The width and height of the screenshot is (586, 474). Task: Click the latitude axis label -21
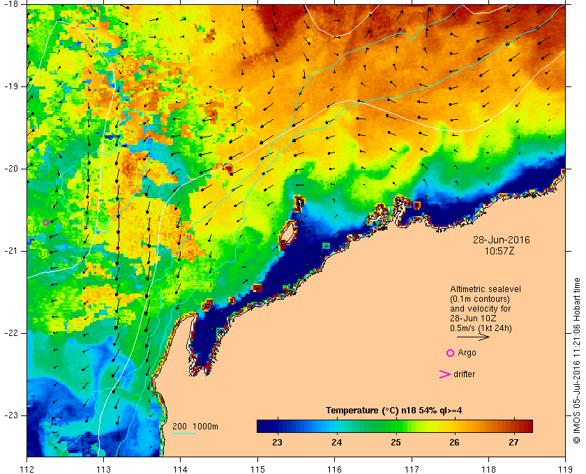[x=10, y=251]
